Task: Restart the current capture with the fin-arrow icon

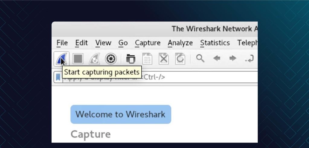Action: (95, 59)
